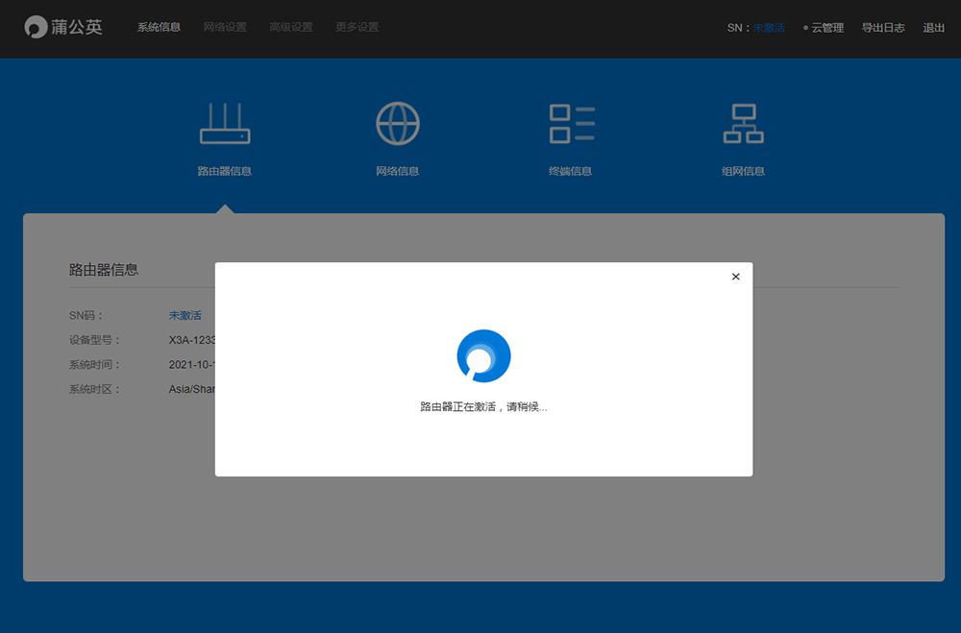Click 导出日志 to export logs

(x=883, y=28)
